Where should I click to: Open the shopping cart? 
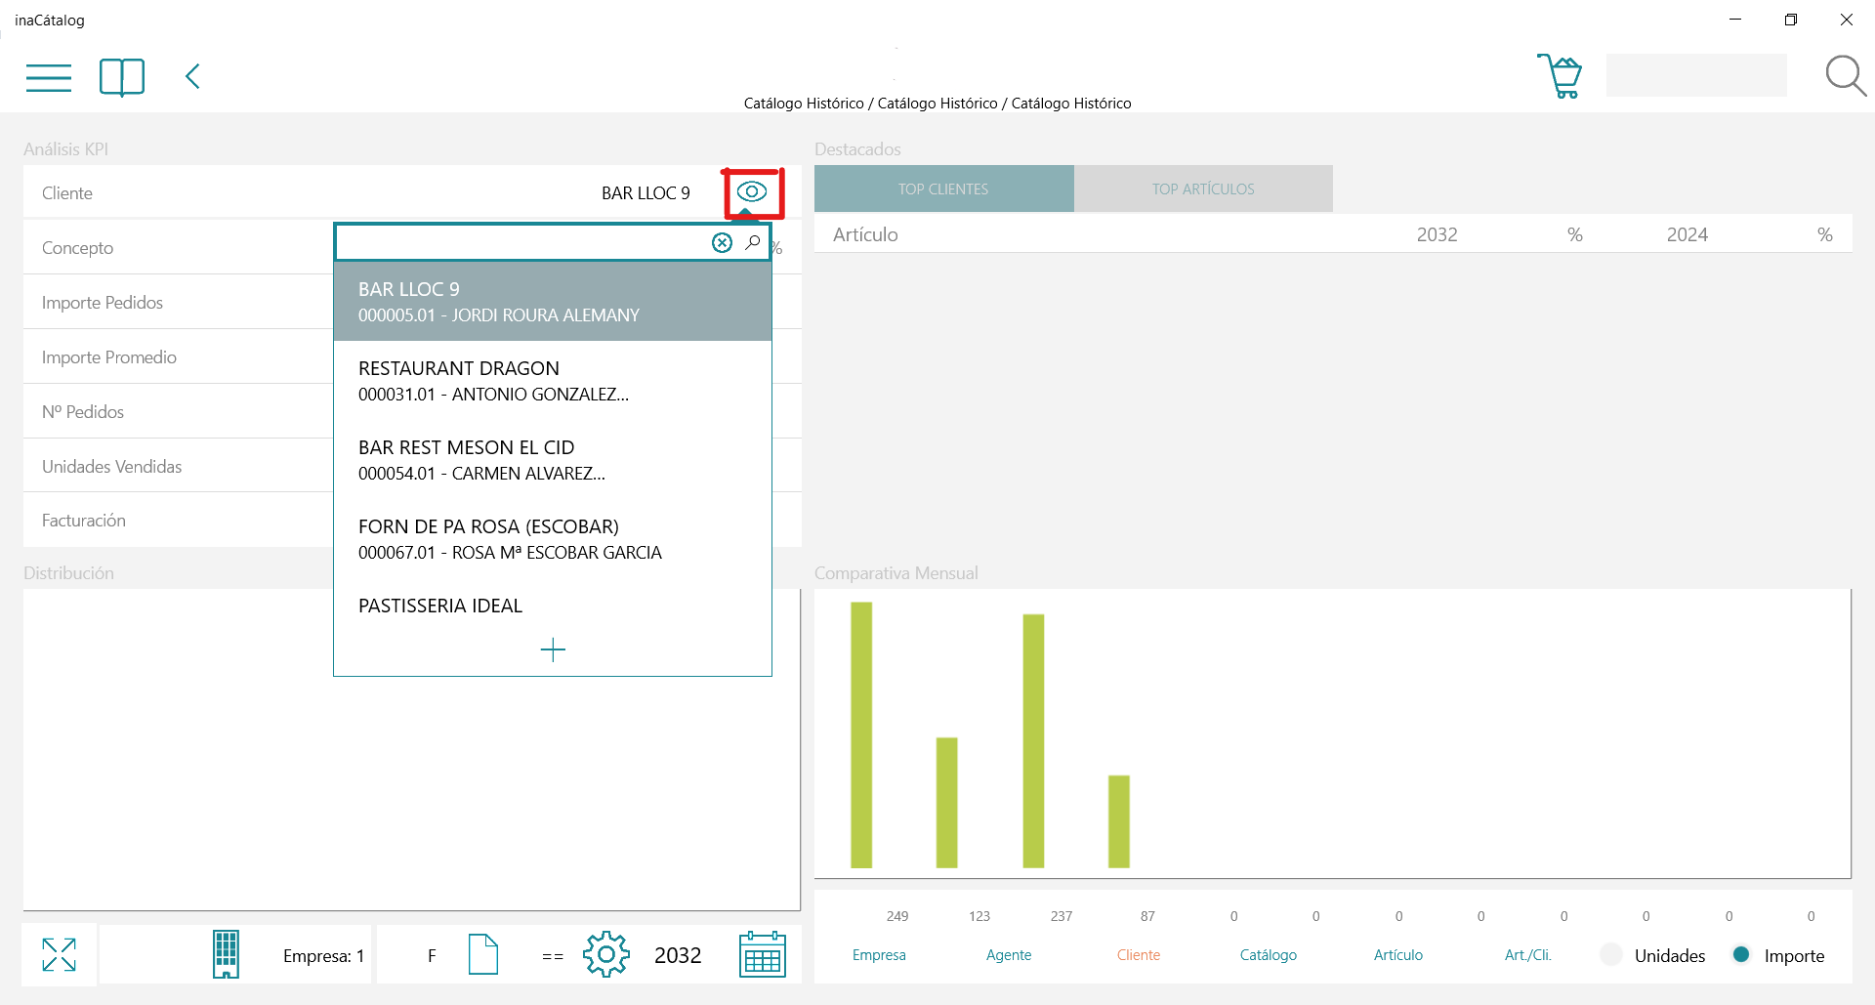coord(1560,75)
